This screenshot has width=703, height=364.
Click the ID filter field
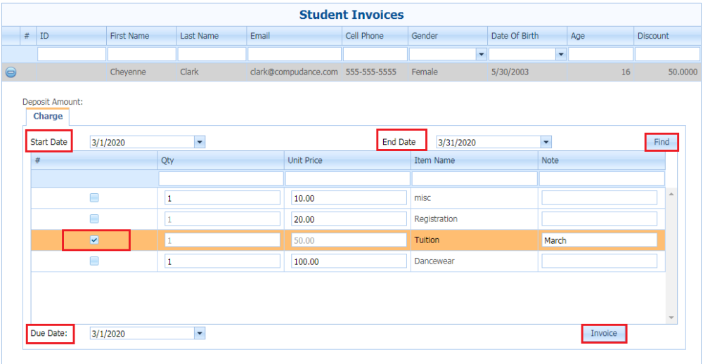[72, 55]
